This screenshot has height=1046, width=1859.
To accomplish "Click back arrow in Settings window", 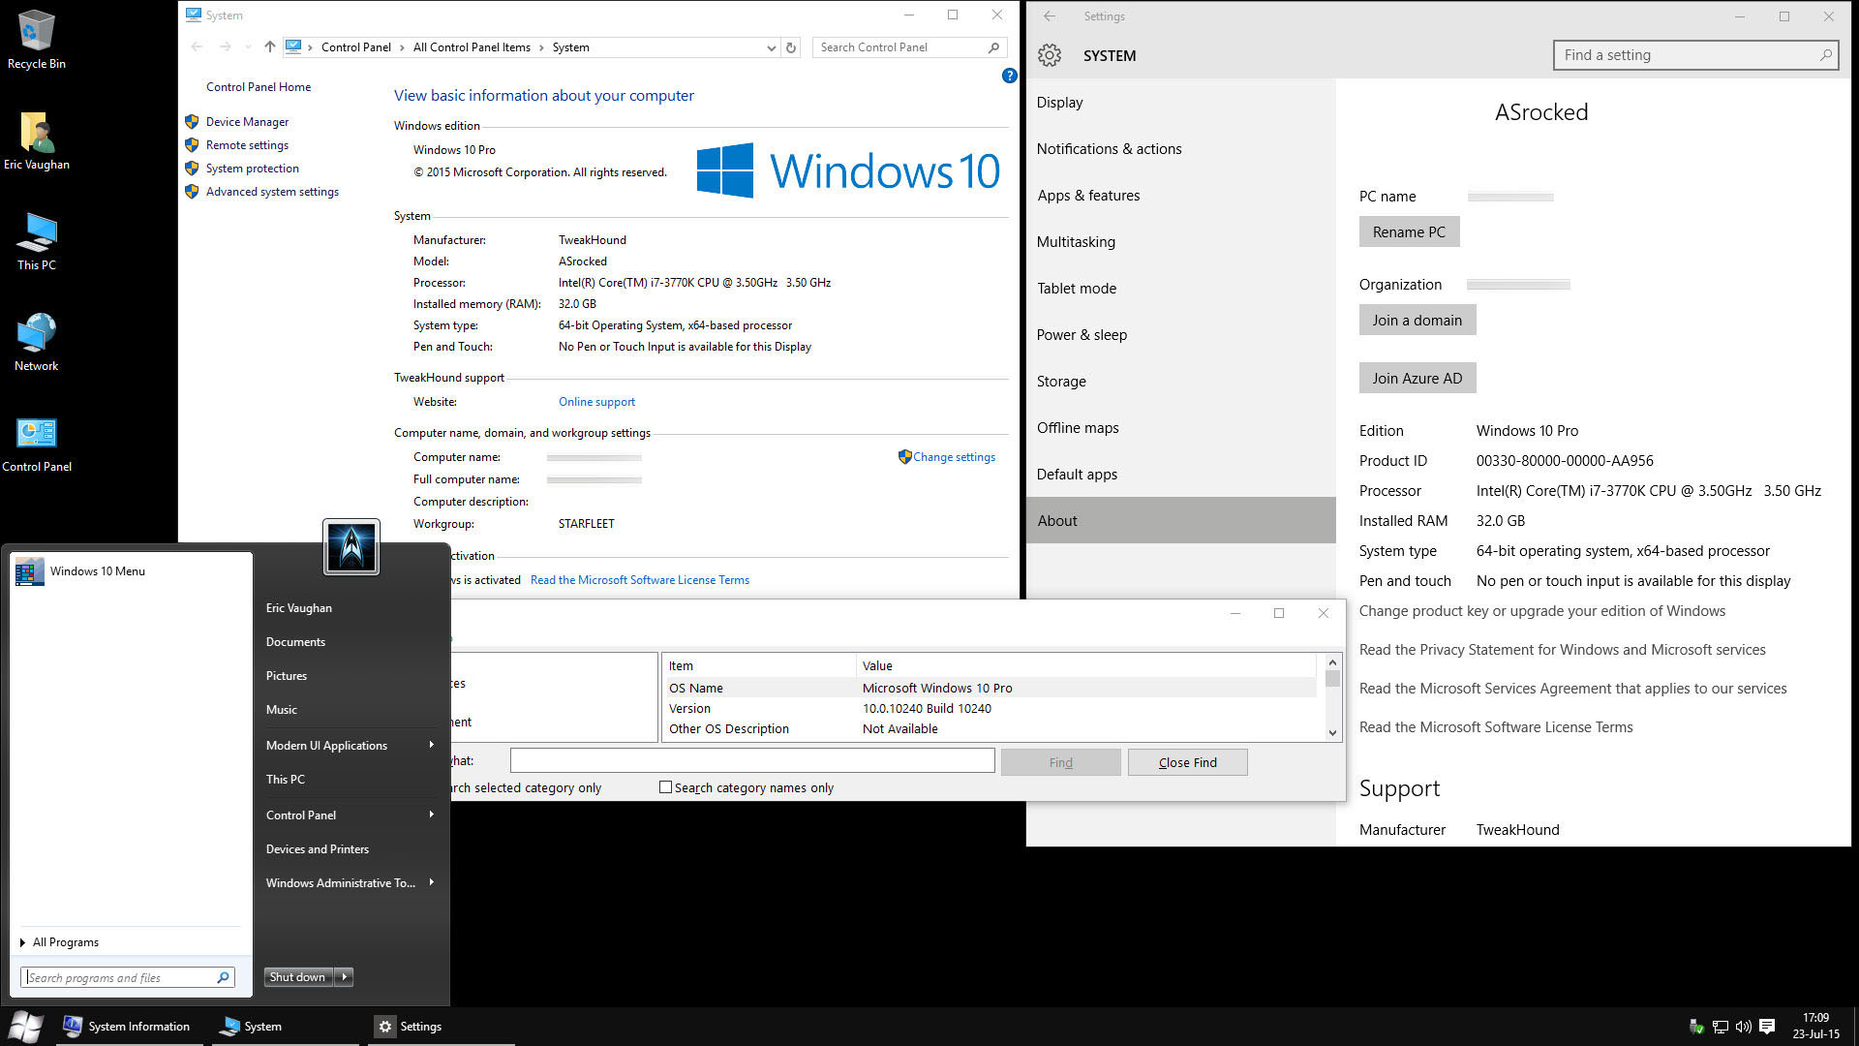I will (1050, 16).
